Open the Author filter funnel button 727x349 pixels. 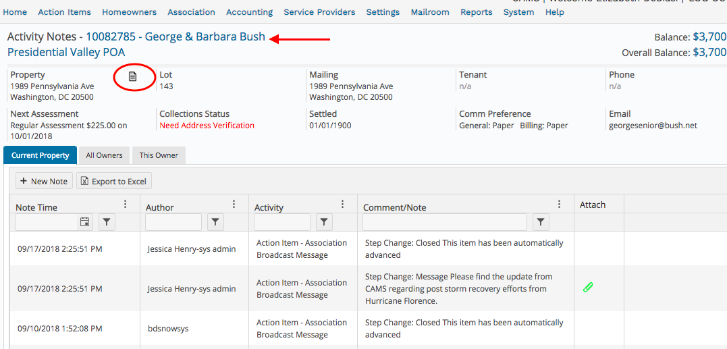(x=215, y=223)
